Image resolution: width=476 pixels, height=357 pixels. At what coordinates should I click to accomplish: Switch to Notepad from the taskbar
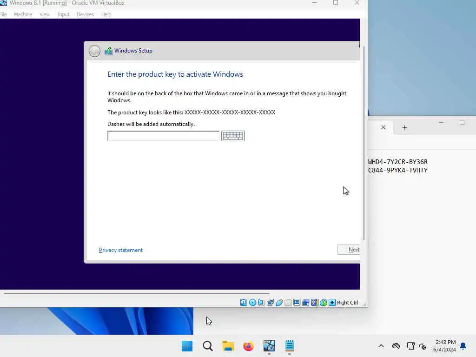pos(289,346)
